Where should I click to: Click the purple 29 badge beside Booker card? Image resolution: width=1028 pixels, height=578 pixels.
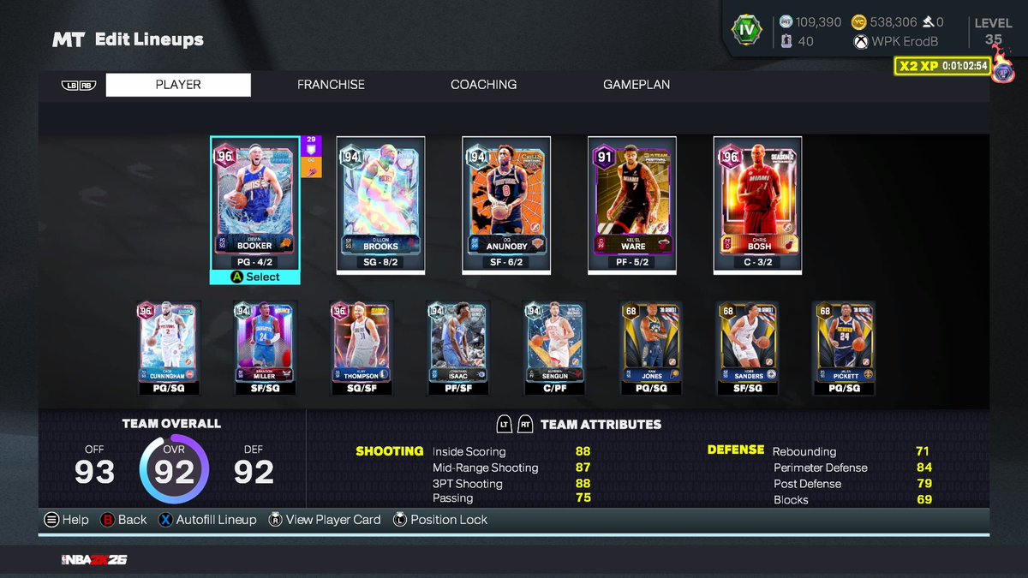point(311,147)
